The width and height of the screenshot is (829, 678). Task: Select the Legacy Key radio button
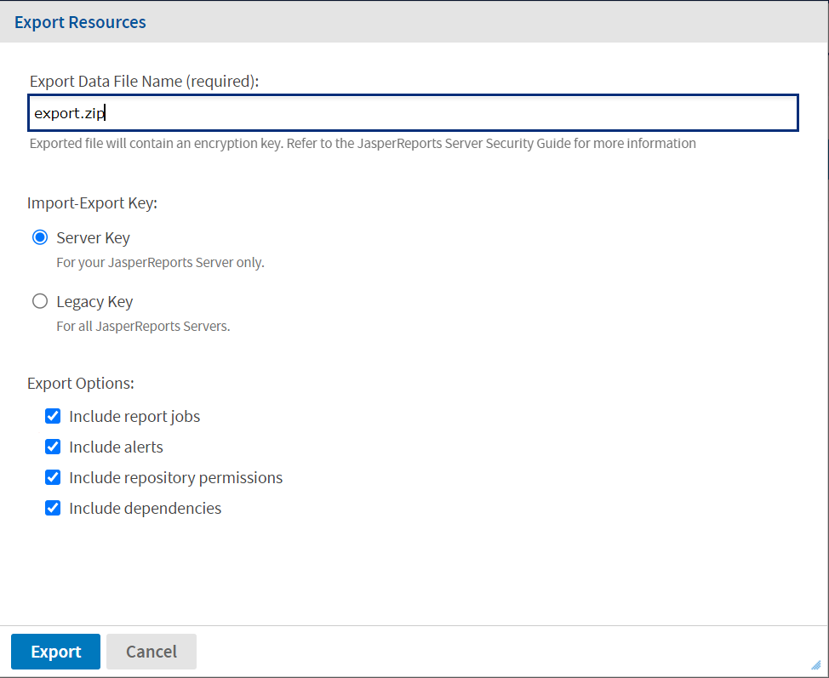tap(40, 301)
